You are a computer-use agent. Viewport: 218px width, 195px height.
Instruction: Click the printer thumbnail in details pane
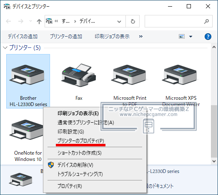pos(20,180)
